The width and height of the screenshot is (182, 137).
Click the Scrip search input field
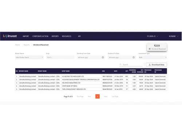(x=60, y=57)
